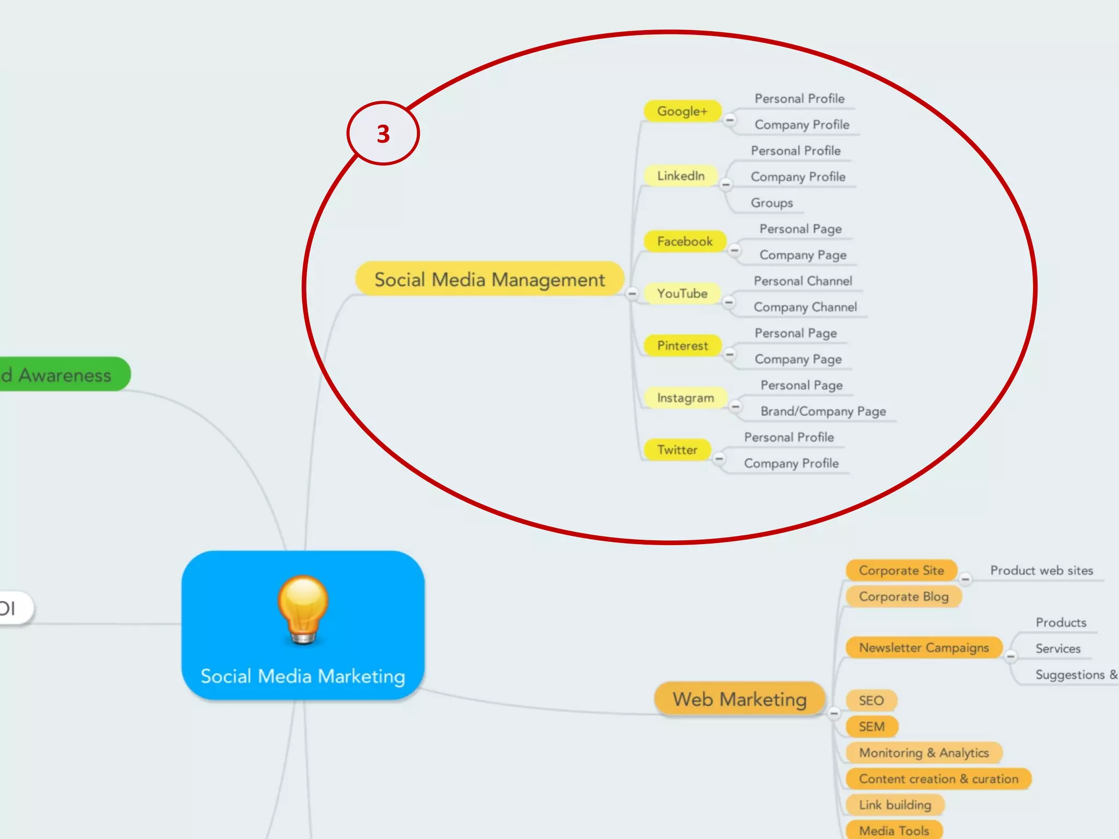Select Brand/Company Page under Instagram

click(823, 411)
